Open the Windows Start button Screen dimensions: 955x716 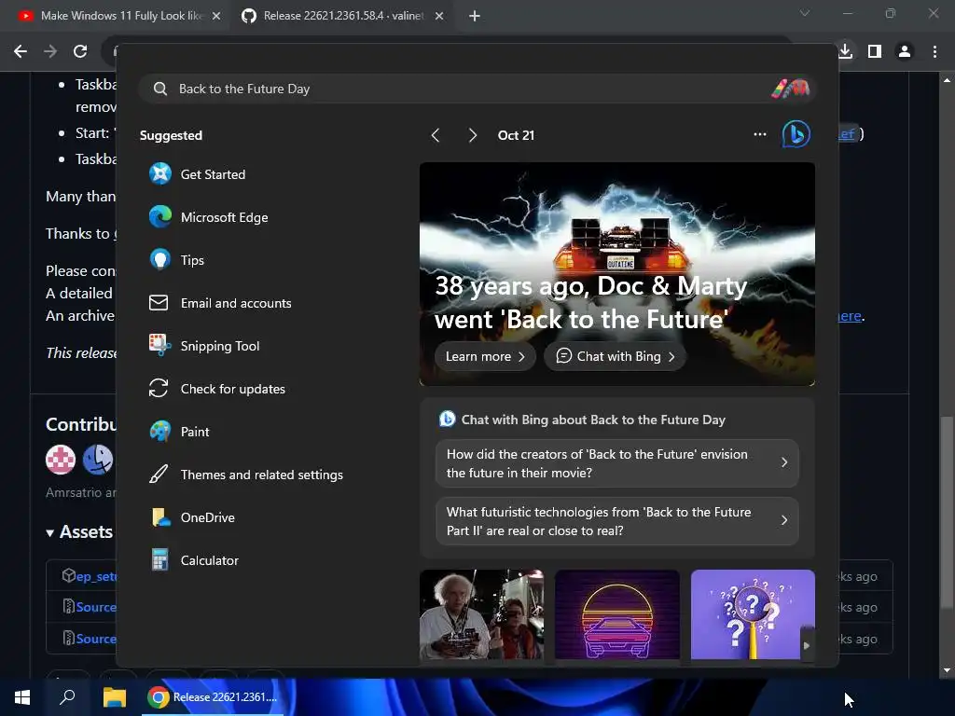tap(22, 697)
